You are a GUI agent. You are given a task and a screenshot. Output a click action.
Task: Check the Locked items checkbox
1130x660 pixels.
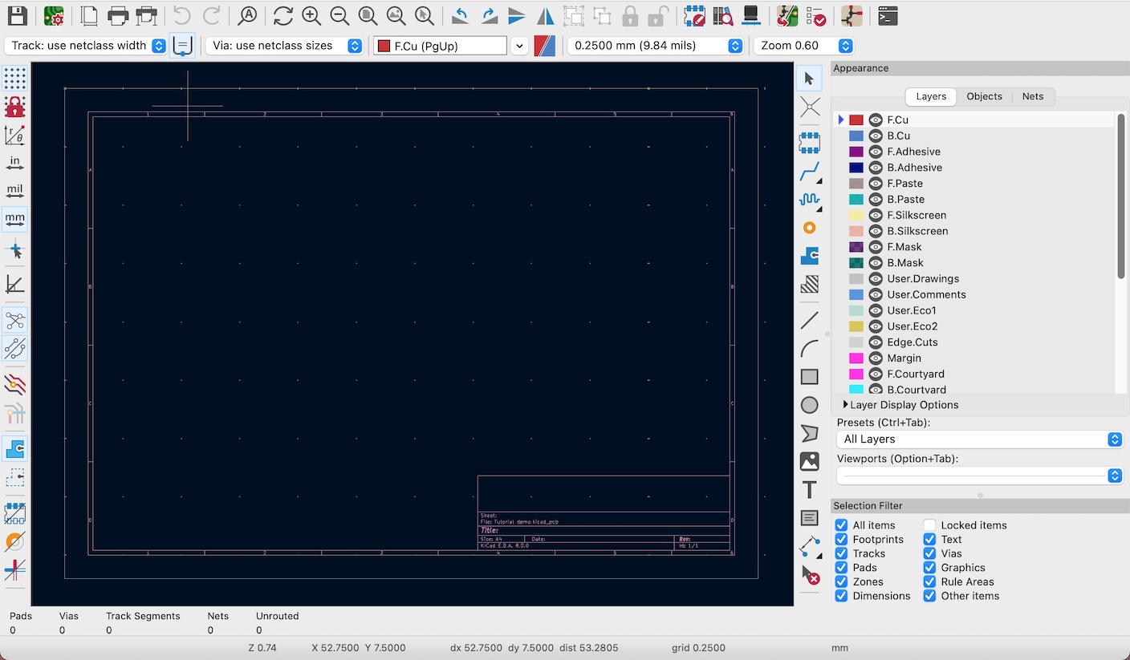929,525
